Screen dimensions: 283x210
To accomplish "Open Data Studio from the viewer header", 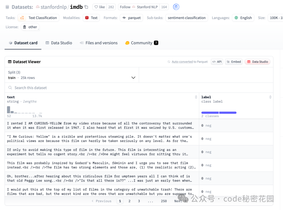I will (258, 62).
